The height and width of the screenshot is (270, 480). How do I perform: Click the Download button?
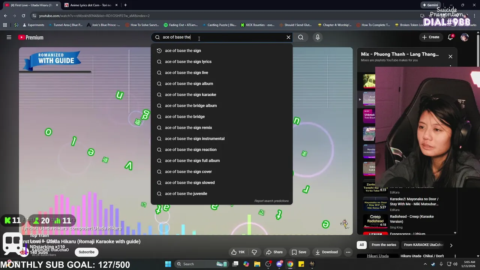327,252
